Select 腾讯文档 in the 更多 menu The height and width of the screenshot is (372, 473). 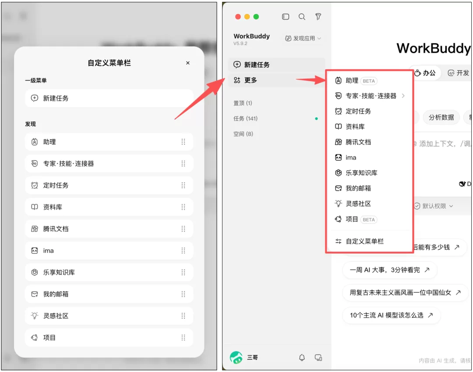370,142
